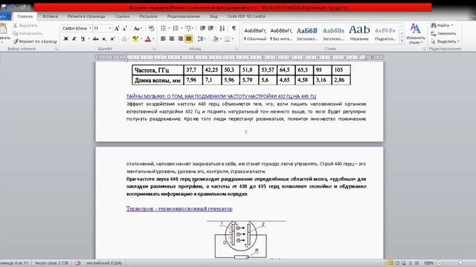Toggle Underline (Ч) formatting
Screen dimensions: 476x267
[83, 39]
